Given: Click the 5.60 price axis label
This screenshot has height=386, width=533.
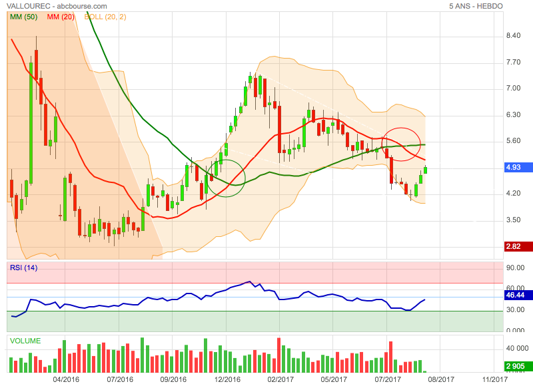Looking at the screenshot, I should click(513, 141).
